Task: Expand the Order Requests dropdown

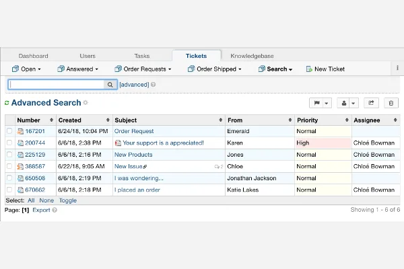Action: 170,69
